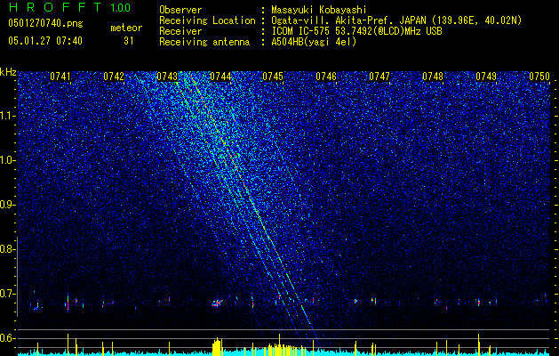Screen dimensions: 559x356
Task: Click the Receiver field label
Action: 180,31
